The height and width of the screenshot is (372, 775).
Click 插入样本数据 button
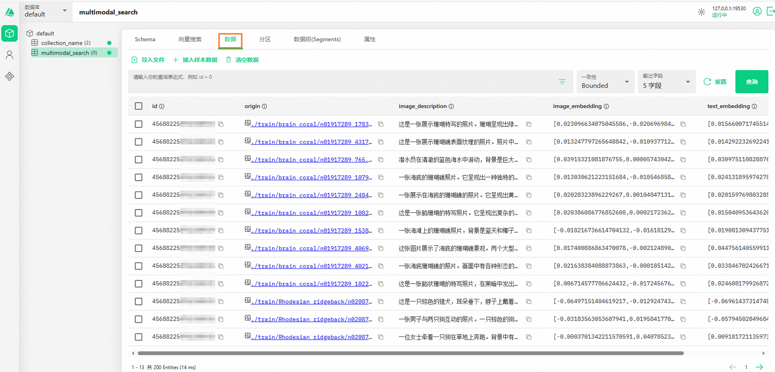pyautogui.click(x=195, y=60)
